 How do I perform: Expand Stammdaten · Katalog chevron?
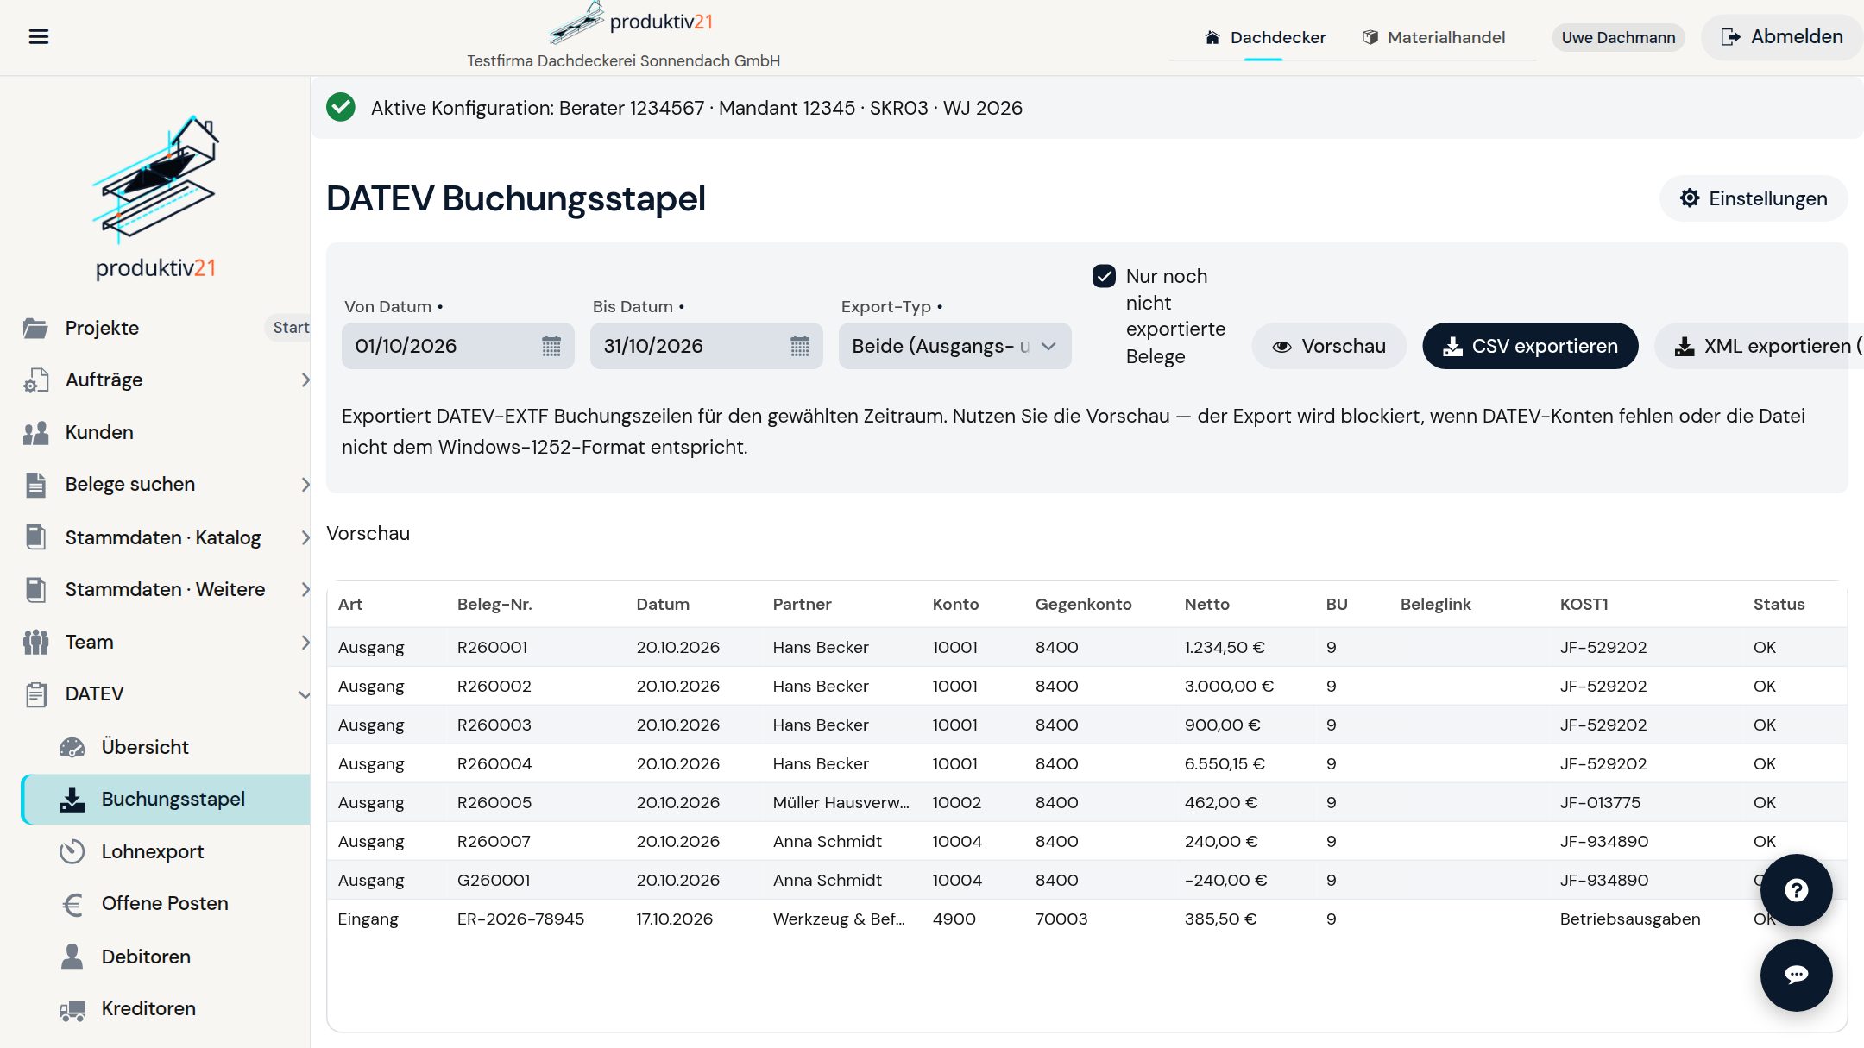[x=305, y=538]
